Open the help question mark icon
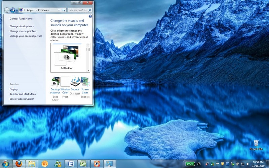This screenshot has height=168, width=269. coord(90,16)
